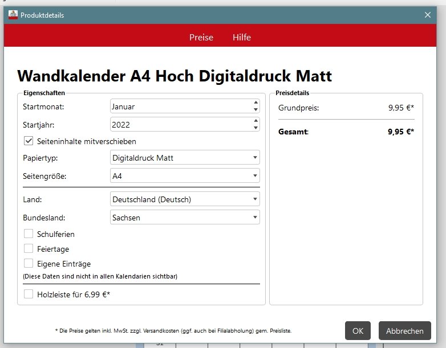The height and width of the screenshot is (348, 446).
Task: Increase Startmonat with the up arrow
Action: [255, 103]
